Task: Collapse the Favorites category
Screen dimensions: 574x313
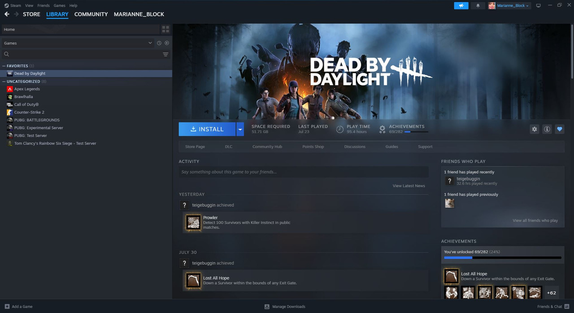Action: coord(4,66)
